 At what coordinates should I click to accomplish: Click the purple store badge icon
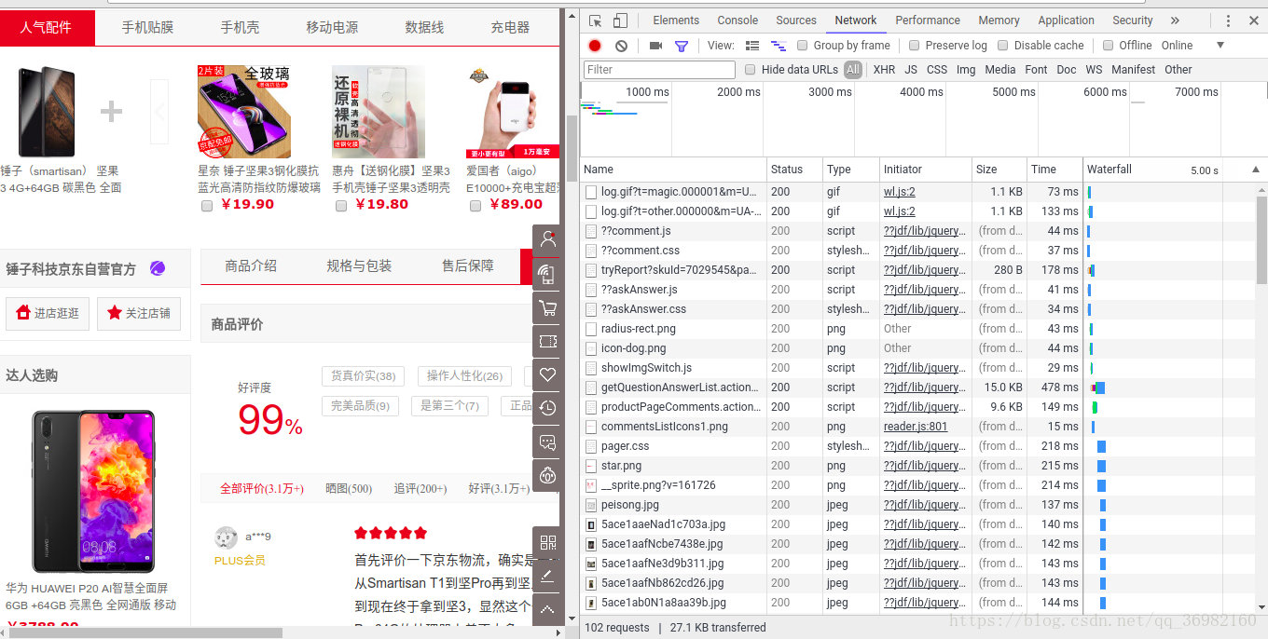[x=158, y=268]
